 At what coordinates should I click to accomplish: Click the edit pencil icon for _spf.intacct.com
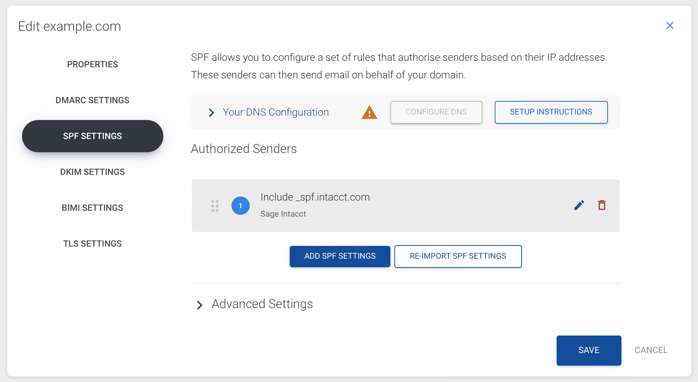[x=578, y=205]
